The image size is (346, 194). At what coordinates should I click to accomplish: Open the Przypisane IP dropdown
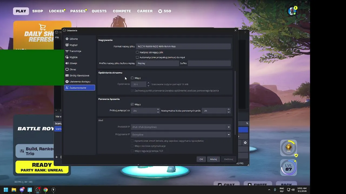[181, 134]
